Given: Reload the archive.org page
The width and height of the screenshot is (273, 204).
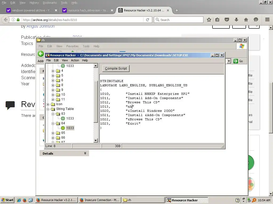Looking at the screenshot, I should tap(147, 20).
